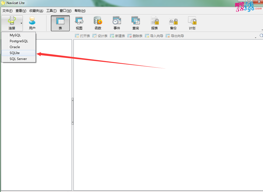Click Design Table (设计表) button
The image size is (263, 192).
(x=100, y=36)
